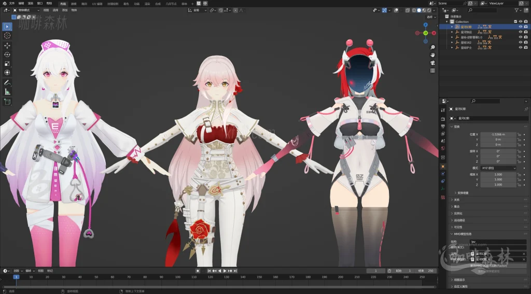Select the 3D Cursor tool
Viewport: 531px width, 294px height.
tap(7, 36)
